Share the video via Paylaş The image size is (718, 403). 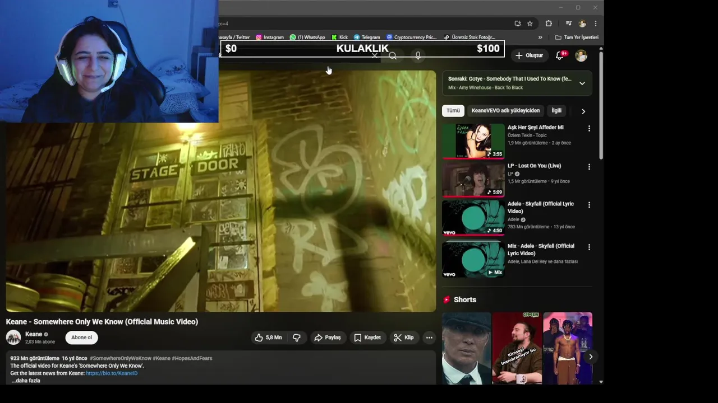pos(328,338)
